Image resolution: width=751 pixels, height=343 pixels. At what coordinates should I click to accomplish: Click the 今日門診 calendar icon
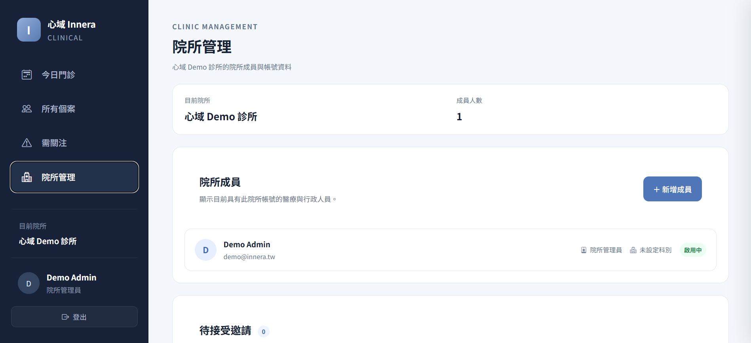coord(27,74)
